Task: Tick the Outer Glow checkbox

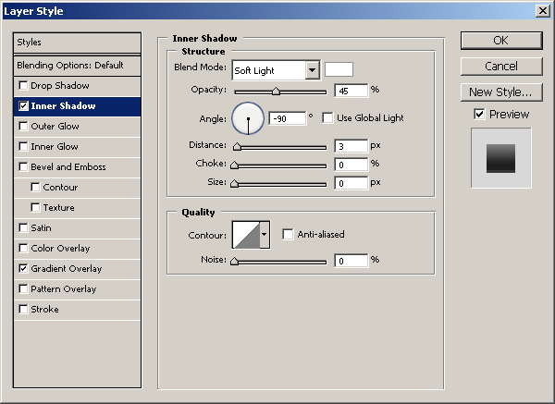Action: [23, 127]
